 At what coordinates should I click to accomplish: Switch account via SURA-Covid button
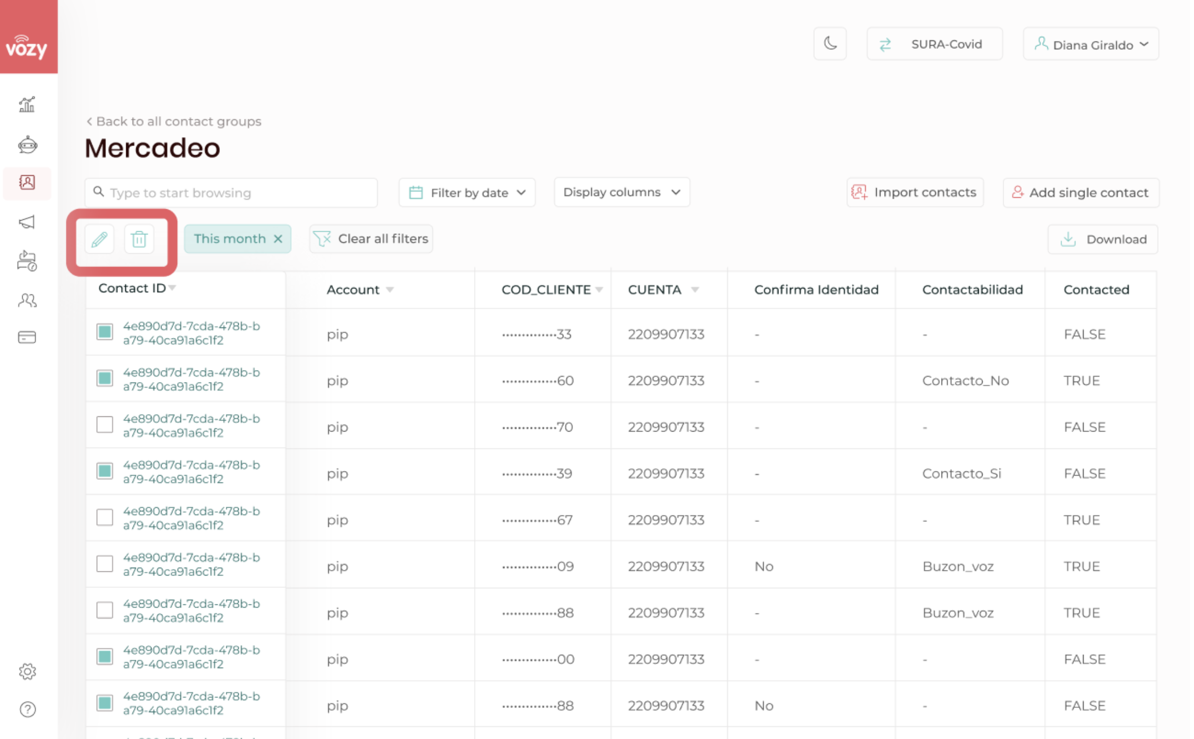[934, 44]
